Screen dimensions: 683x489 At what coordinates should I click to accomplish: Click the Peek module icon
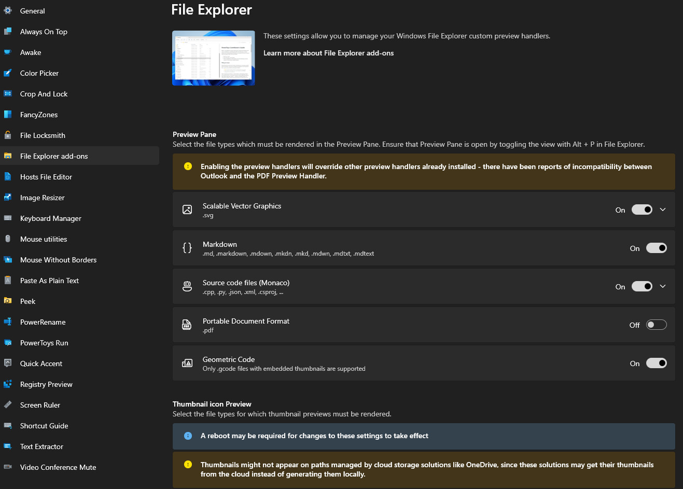[x=9, y=301]
